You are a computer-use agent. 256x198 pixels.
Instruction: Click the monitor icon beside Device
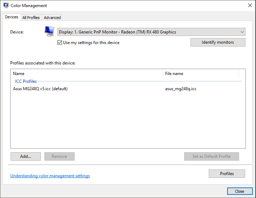[49, 31]
